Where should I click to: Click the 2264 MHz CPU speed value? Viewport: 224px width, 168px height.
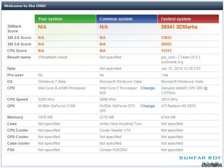[x=46, y=99]
